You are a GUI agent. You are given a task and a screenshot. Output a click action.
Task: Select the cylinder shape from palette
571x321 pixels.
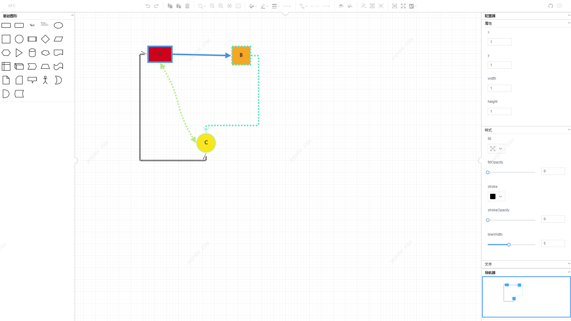coord(32,53)
